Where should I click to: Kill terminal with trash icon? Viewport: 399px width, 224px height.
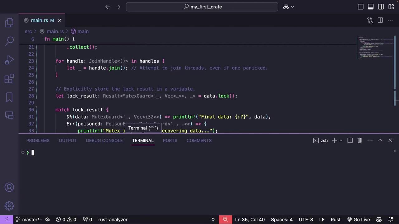[360, 141]
